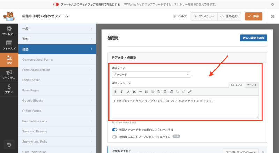
Task: Click the Embed button
Action: [x=229, y=16]
